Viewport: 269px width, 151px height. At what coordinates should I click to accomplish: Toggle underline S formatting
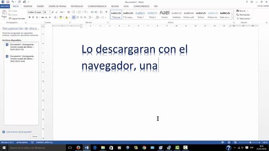point(37,17)
